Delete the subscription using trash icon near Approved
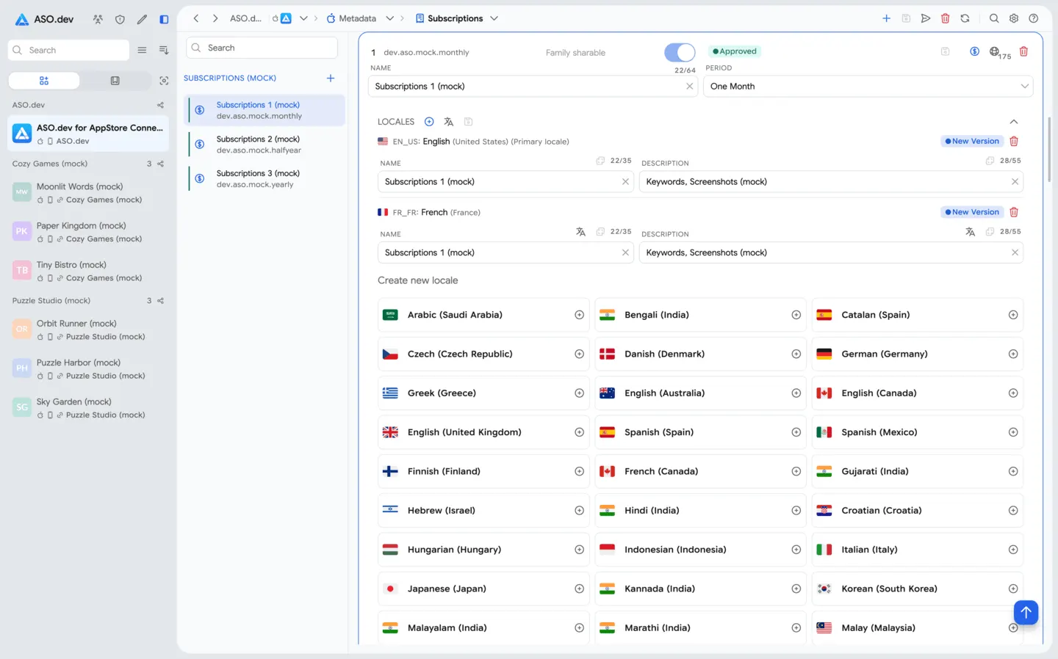The image size is (1058, 659). [1023, 51]
